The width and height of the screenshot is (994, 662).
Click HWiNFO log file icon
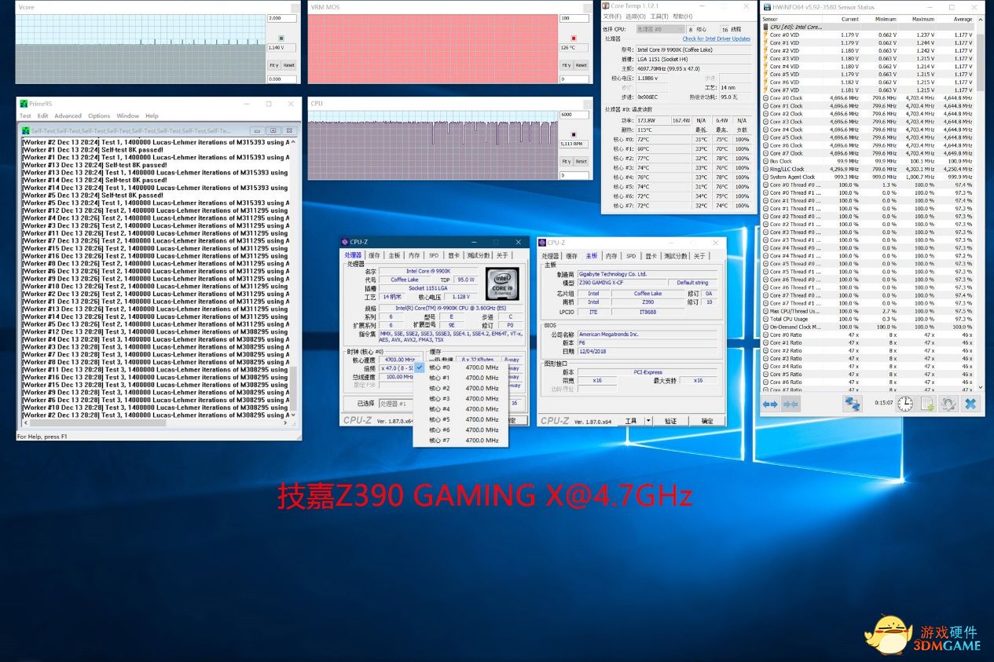pyautogui.click(x=927, y=404)
